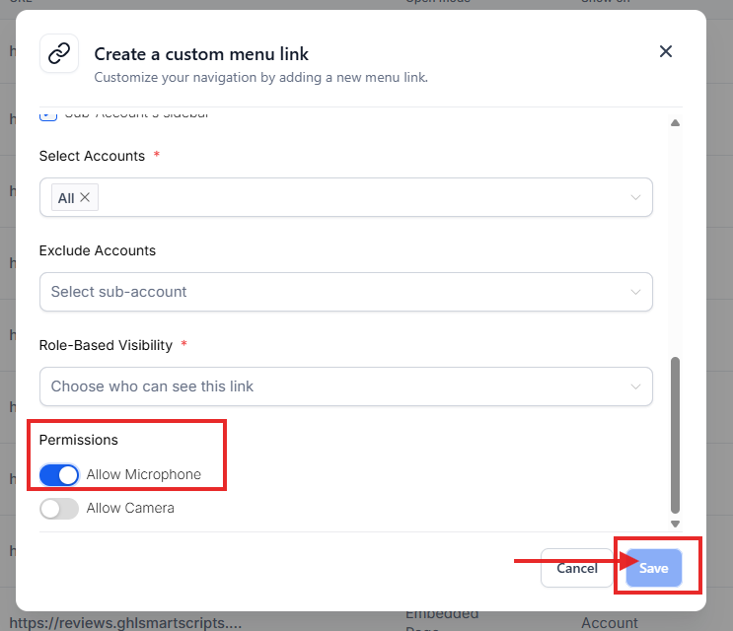The height and width of the screenshot is (631, 733).
Task: Toggle the Sub-Account's sidebar checkbox
Action: (x=48, y=115)
